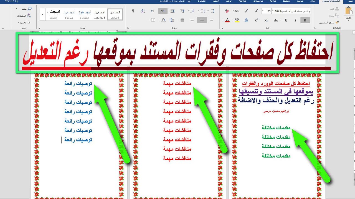Collapse the ribbon with the chevron
Image resolution: width=355 pixels, height=199 pixels.
click(3, 28)
